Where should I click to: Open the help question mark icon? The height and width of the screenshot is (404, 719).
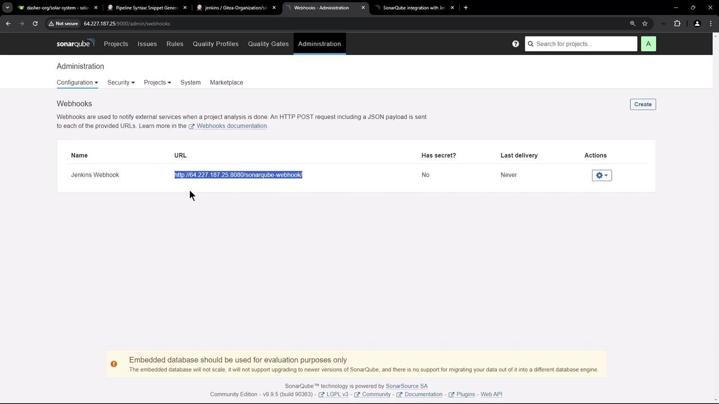pos(516,44)
